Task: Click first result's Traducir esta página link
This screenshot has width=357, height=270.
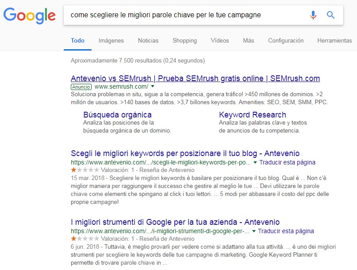Action: 288,163
